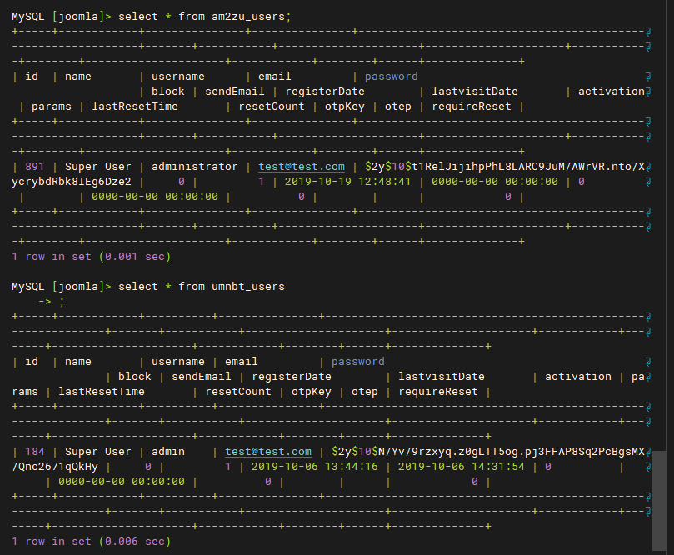
Task: Click the registerDate 2019-10-06 13:44:16
Action: 315,467
